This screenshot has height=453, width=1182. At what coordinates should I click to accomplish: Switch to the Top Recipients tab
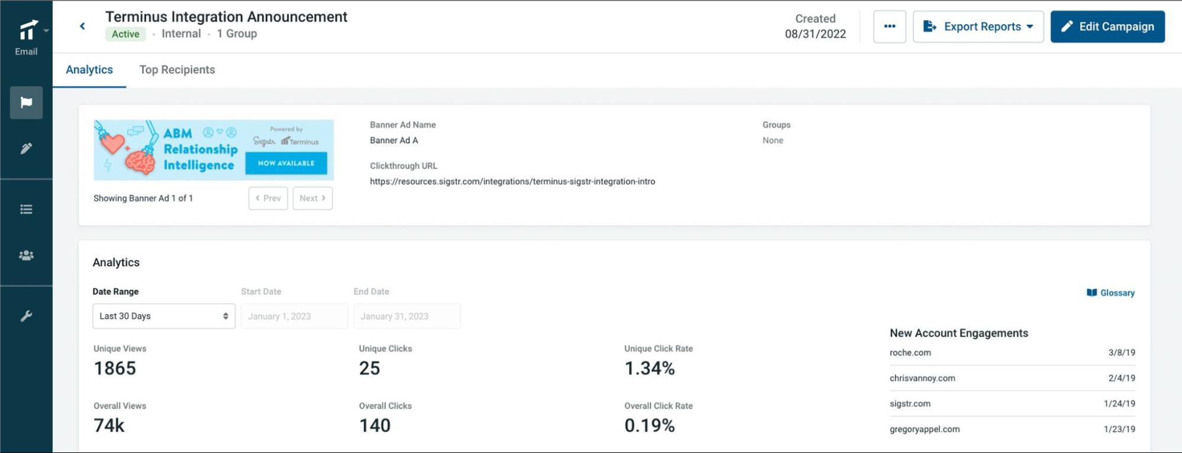(x=177, y=70)
